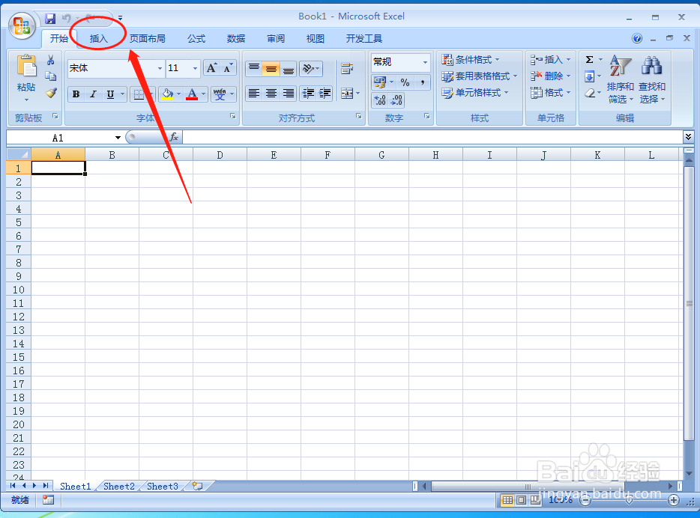
Task: Increase decimal places
Action: point(380,100)
